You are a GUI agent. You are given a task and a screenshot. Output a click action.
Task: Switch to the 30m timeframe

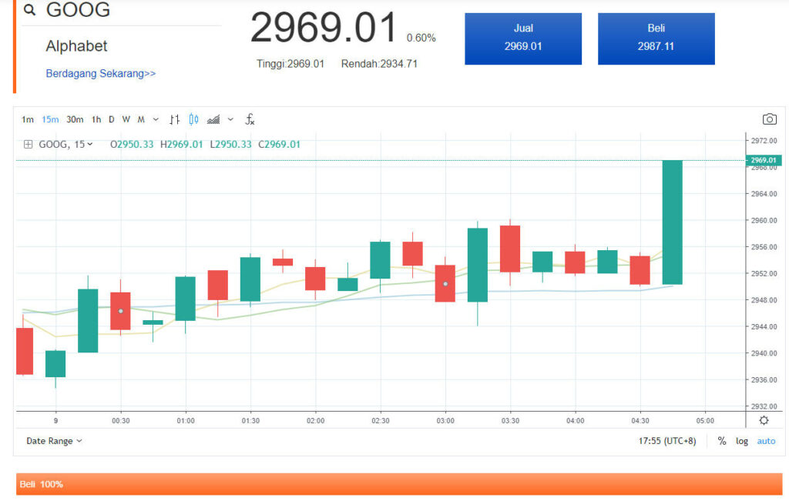(75, 119)
